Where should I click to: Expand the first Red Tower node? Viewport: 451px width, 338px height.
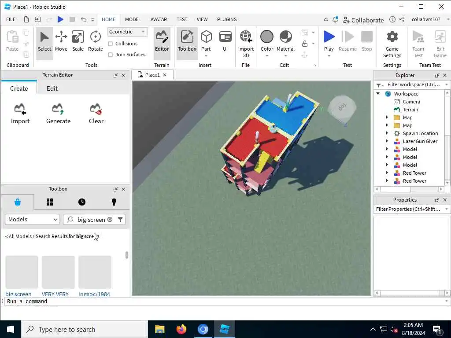[x=387, y=173]
